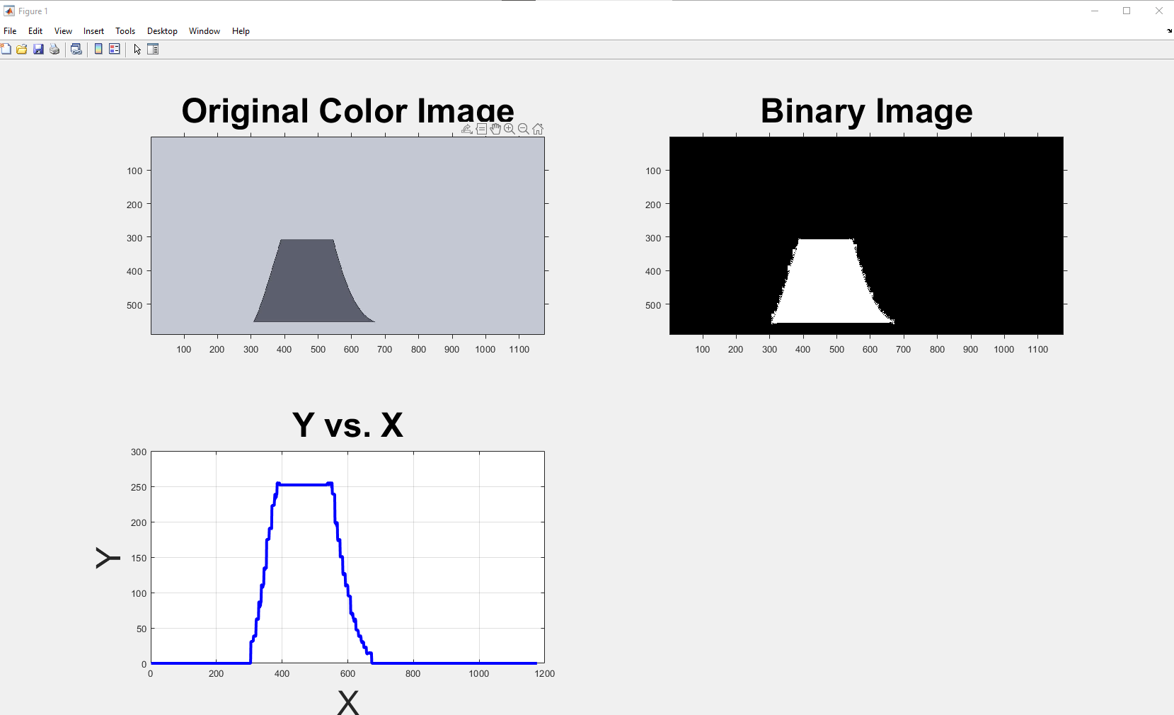Image resolution: width=1174 pixels, height=715 pixels.
Task: Open the Desktop menu
Action: (x=162, y=30)
